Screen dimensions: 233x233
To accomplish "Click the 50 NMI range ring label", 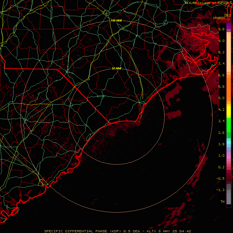I will tap(116, 68).
